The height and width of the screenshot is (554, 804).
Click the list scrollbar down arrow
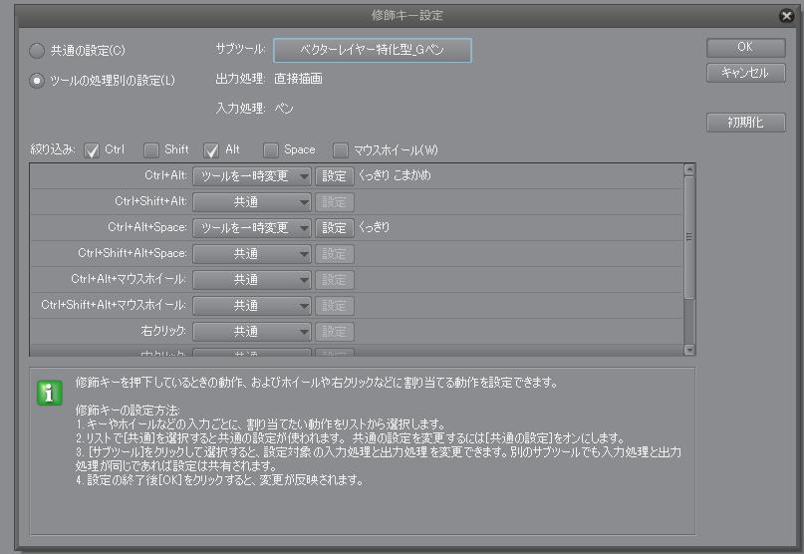(689, 350)
